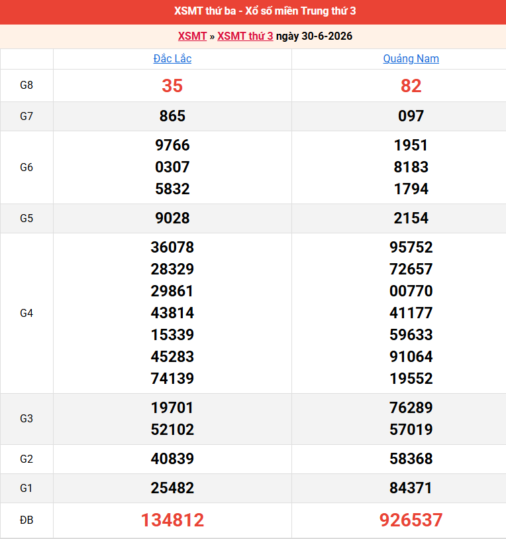The width and height of the screenshot is (506, 539).
Task: Select G4 number 72657
Action: (x=411, y=269)
